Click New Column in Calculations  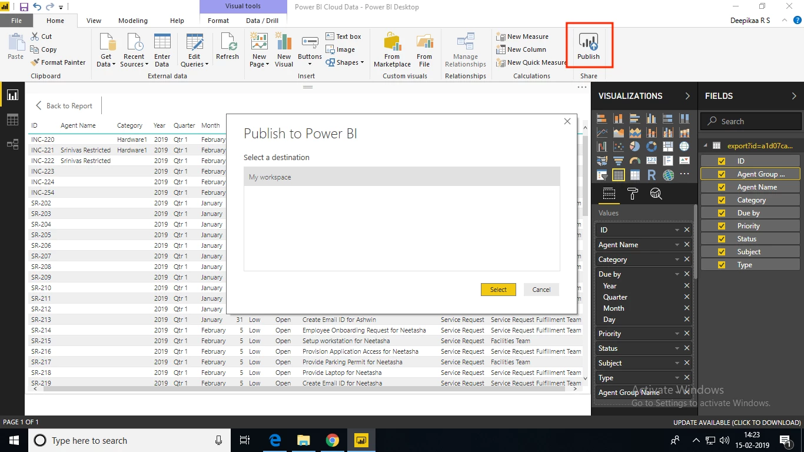521,49
